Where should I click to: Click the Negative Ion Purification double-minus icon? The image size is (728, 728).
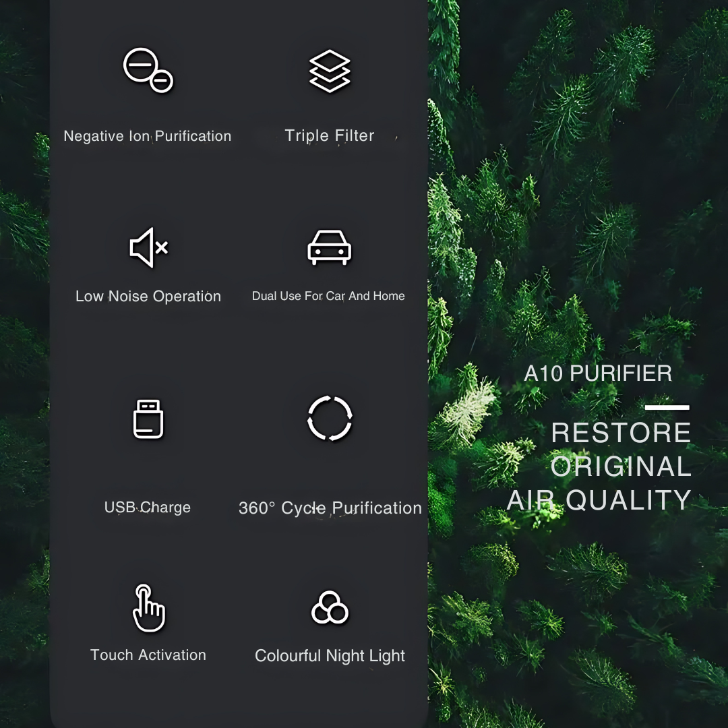pyautogui.click(x=148, y=70)
